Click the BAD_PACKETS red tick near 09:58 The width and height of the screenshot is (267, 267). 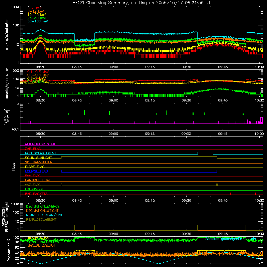[x=255, y=194]
